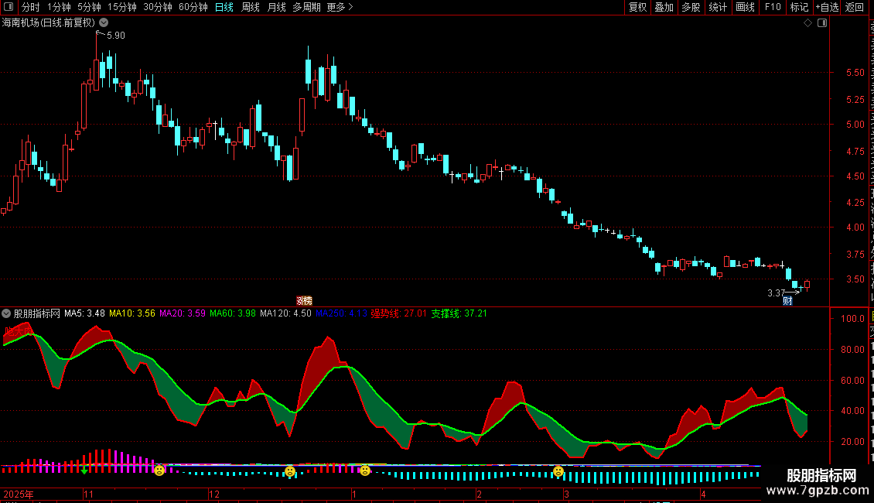The height and width of the screenshot is (503, 874).
Task: Click the 财 finance badge on the chart
Action: point(787,301)
